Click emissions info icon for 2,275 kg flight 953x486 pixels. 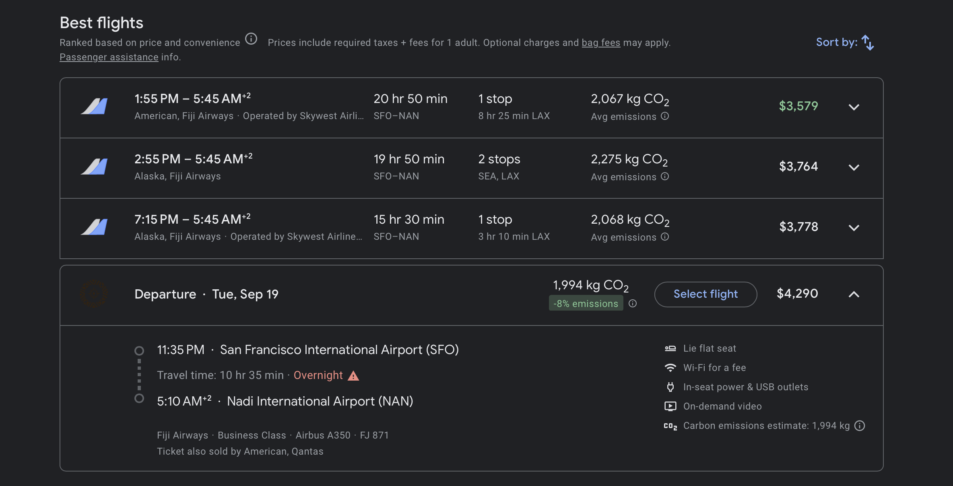point(665,177)
